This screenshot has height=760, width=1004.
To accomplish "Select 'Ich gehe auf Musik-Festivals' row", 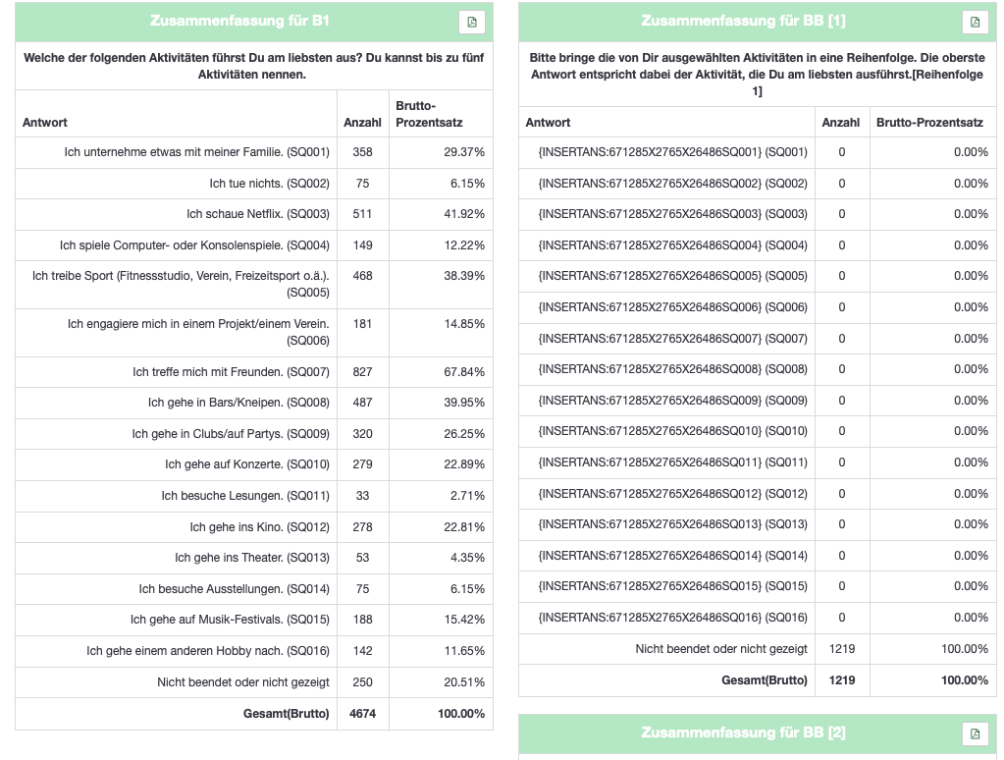I will (x=254, y=620).
